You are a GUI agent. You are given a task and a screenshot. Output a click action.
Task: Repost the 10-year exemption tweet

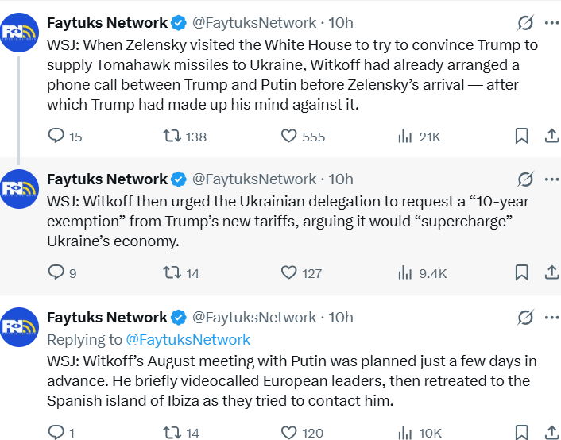[171, 272]
